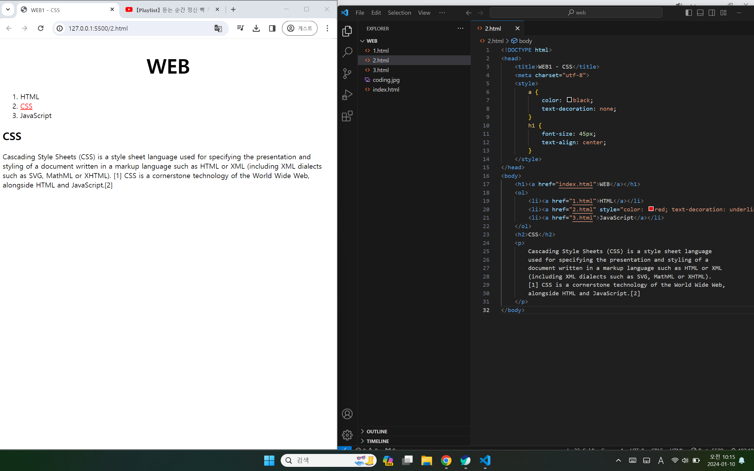Open the Search view in VS Code

[x=347, y=52]
